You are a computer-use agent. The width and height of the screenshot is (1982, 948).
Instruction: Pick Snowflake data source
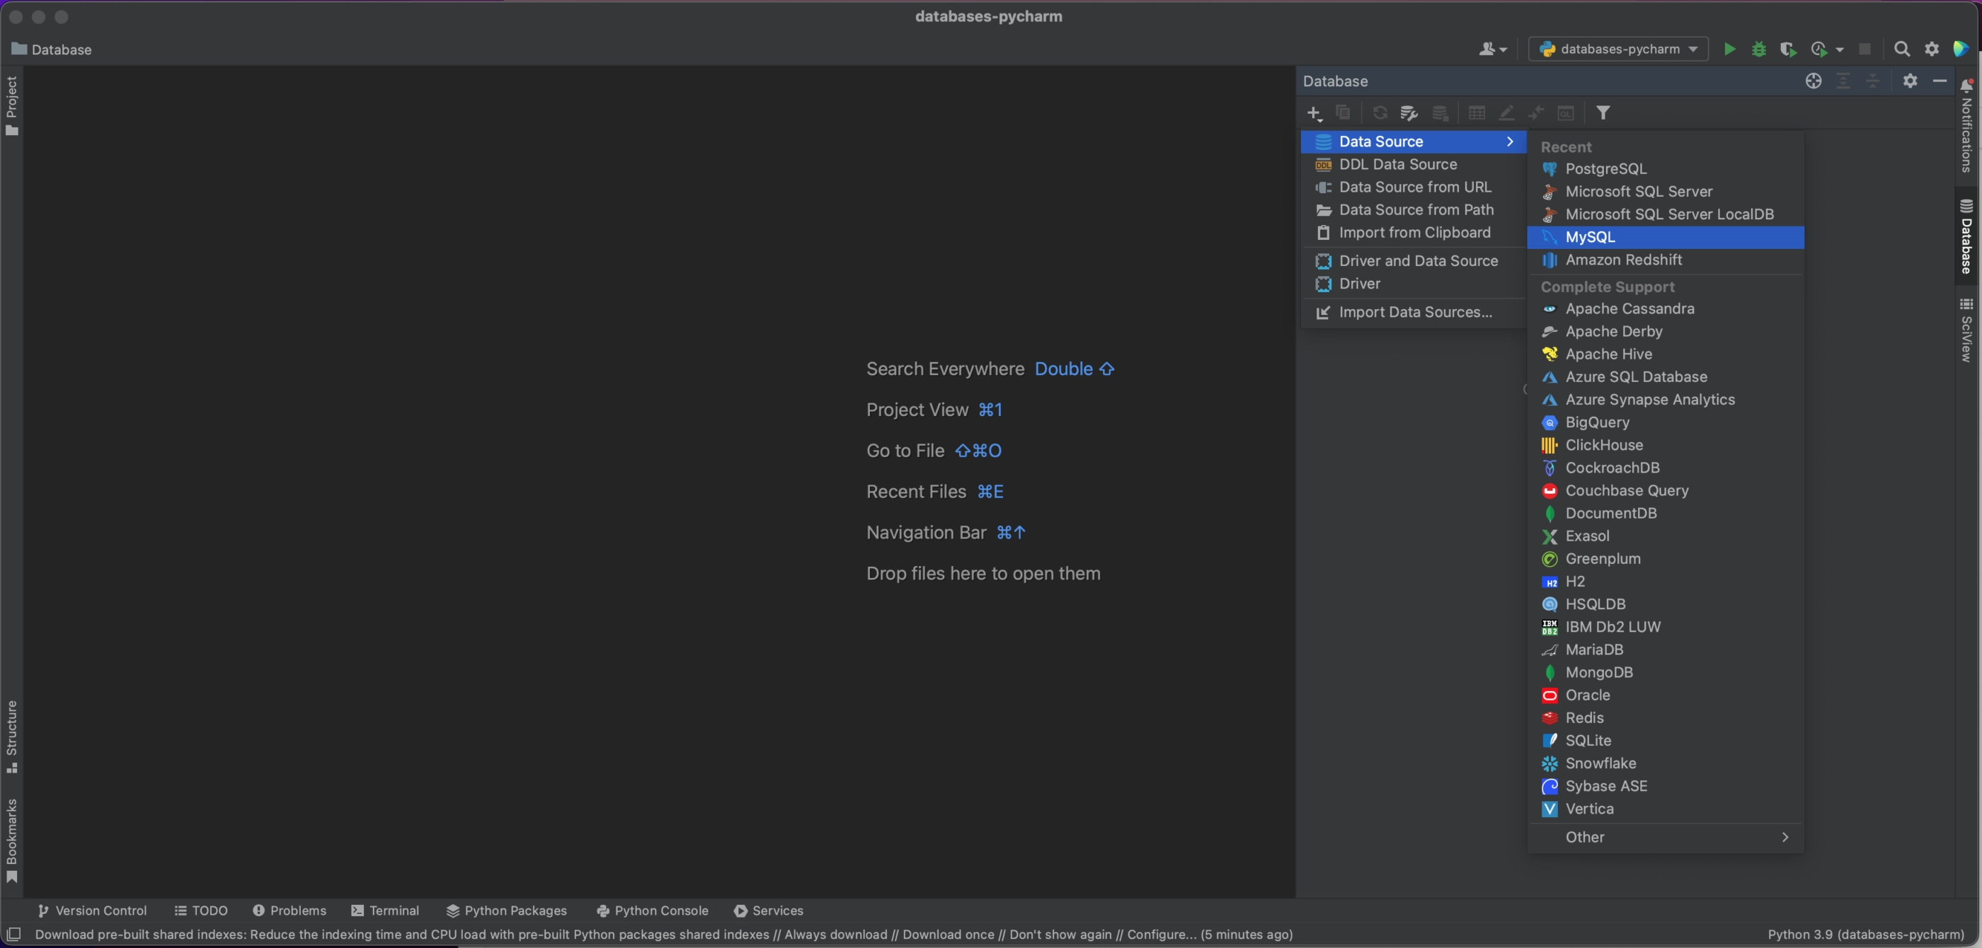coord(1665,763)
